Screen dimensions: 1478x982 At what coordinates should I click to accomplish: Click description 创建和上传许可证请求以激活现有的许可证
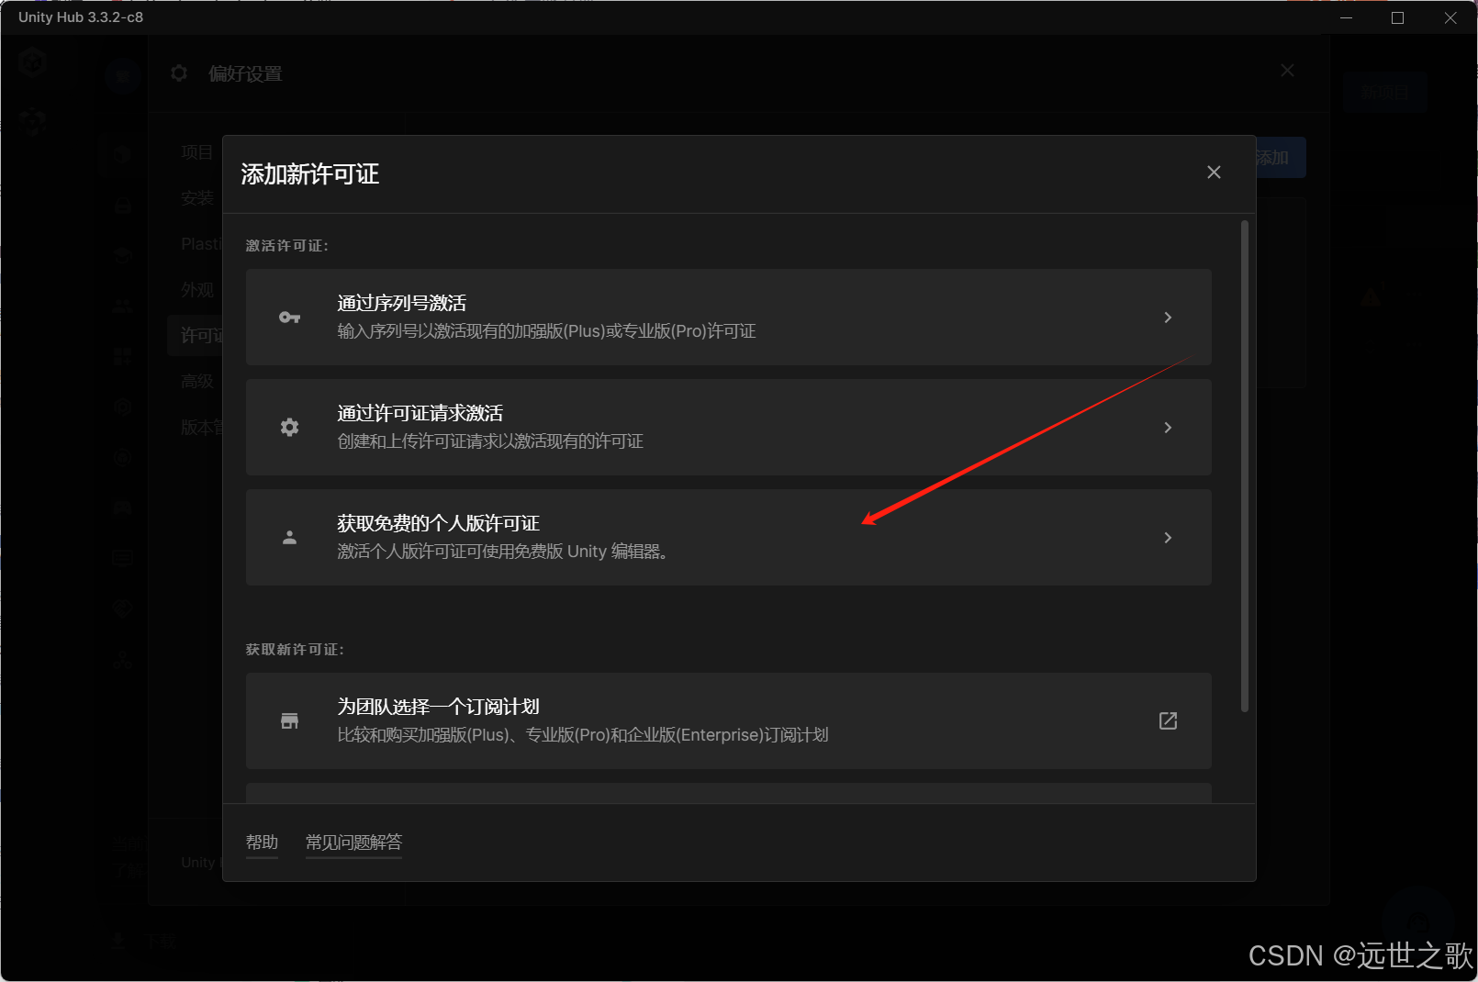pos(490,441)
